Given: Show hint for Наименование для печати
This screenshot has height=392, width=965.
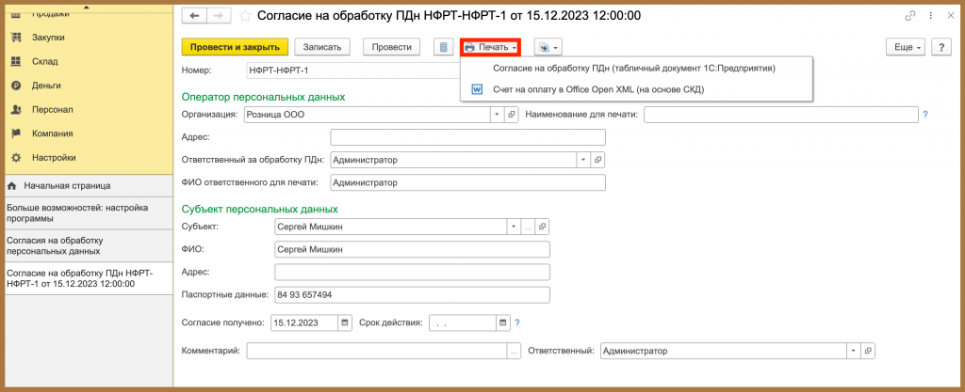Looking at the screenshot, I should [x=925, y=114].
